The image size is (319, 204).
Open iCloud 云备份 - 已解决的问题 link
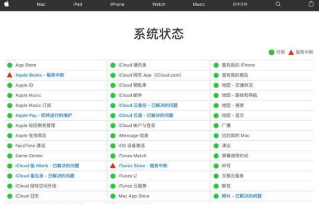pos(148,105)
